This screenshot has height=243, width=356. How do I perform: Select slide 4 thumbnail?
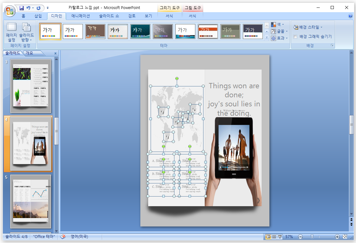(31, 144)
